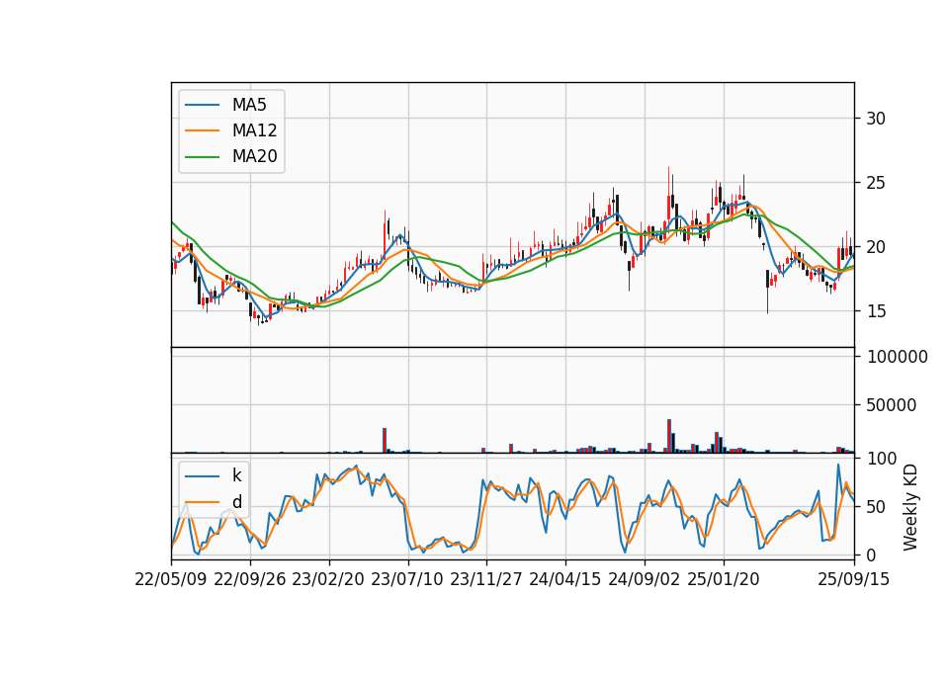The image size is (949, 682).
Task: Click the volume spike bar before 23/07/10
Action: pyautogui.click(x=385, y=441)
